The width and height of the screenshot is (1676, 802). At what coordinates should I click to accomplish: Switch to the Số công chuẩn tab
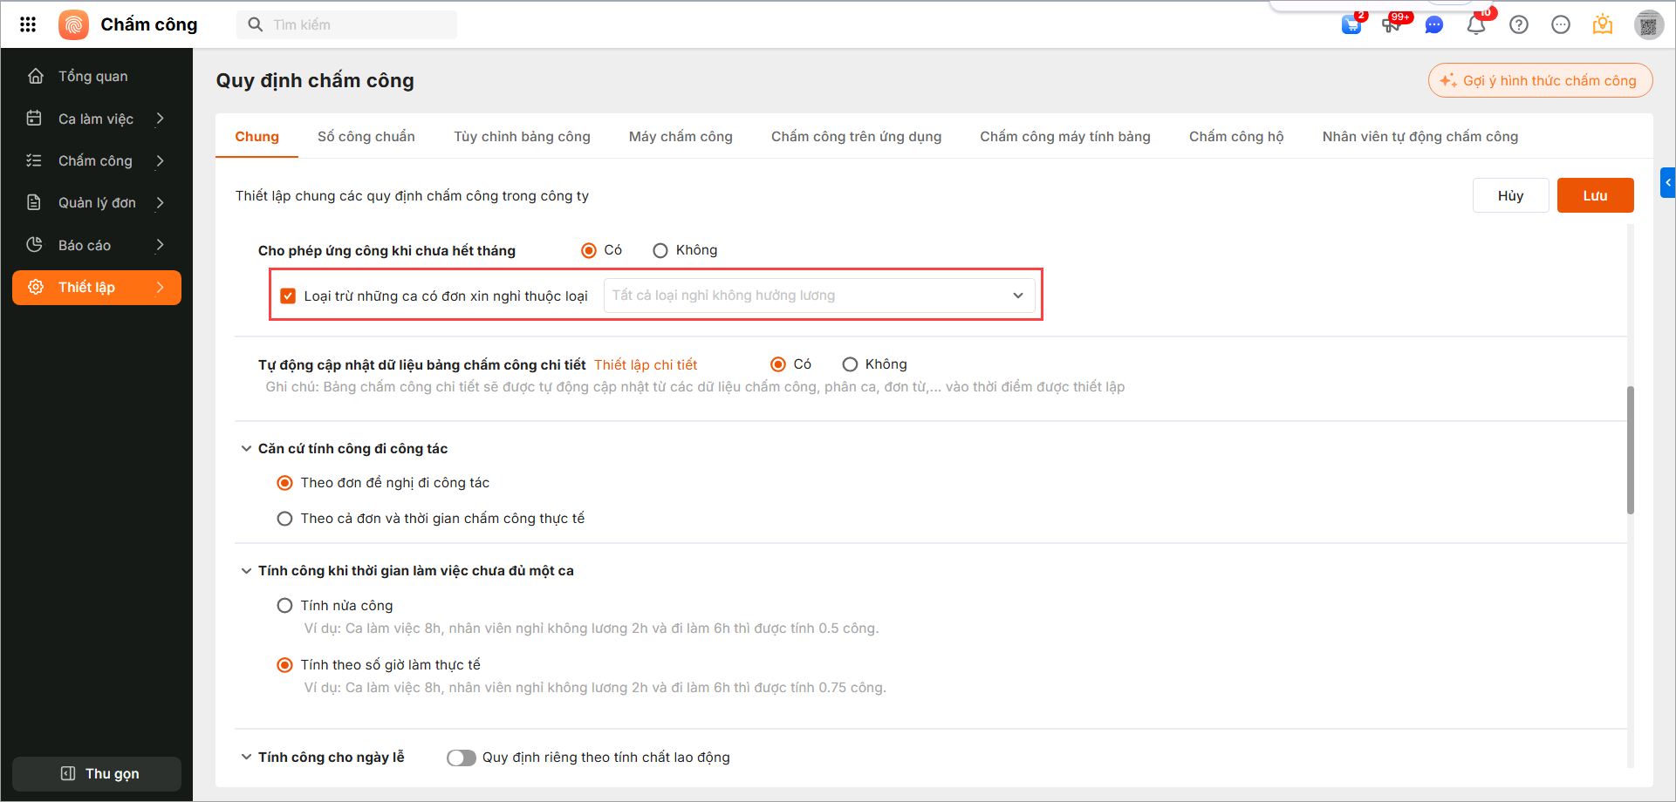[366, 137]
